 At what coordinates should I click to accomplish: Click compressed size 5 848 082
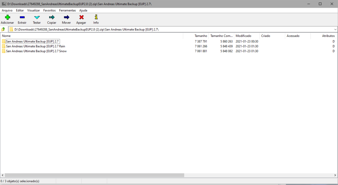pyautogui.click(x=226, y=51)
